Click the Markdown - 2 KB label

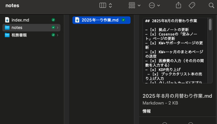[x=160, y=103]
